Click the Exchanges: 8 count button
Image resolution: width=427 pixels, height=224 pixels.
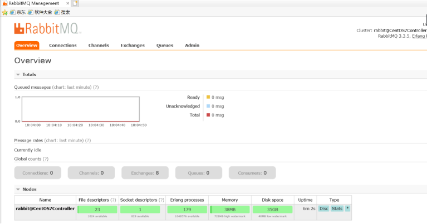coord(145,173)
